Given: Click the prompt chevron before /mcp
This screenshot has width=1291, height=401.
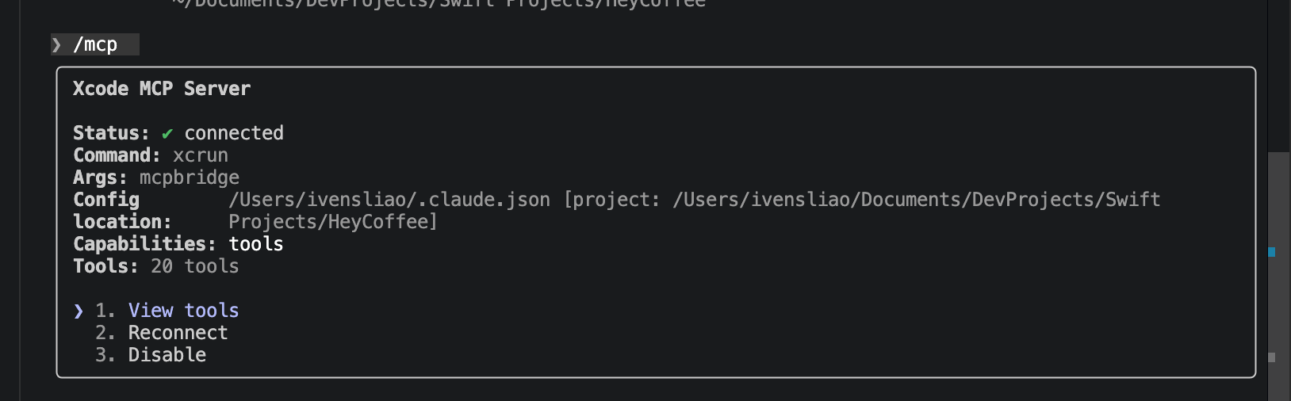Looking at the screenshot, I should pos(57,45).
